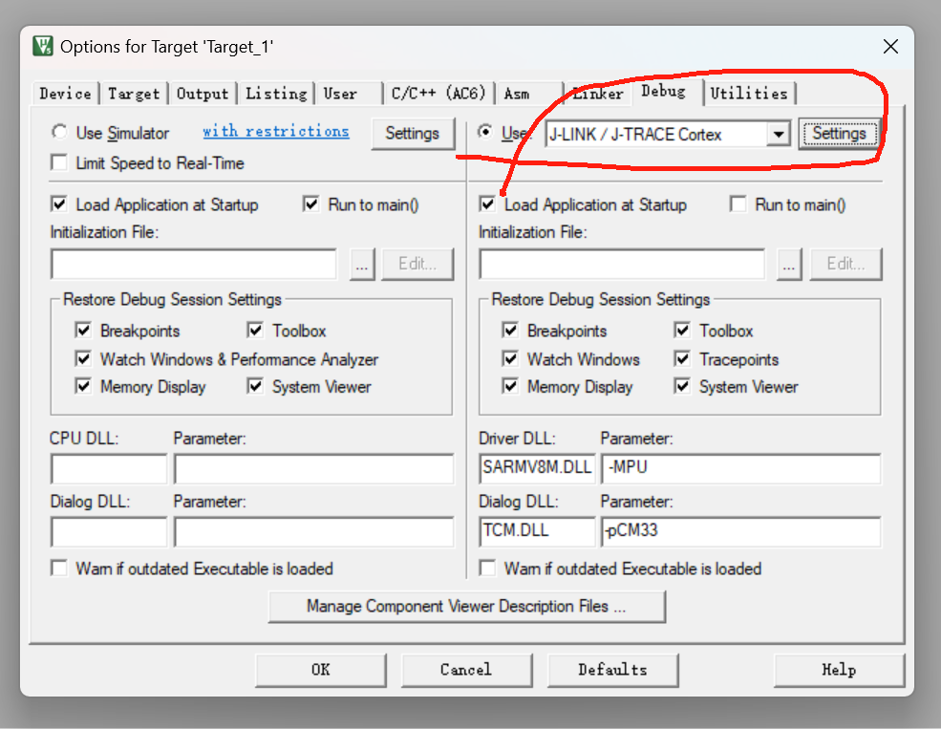Image resolution: width=941 pixels, height=729 pixels.
Task: Click the CPU DLL field
Action: (109, 468)
